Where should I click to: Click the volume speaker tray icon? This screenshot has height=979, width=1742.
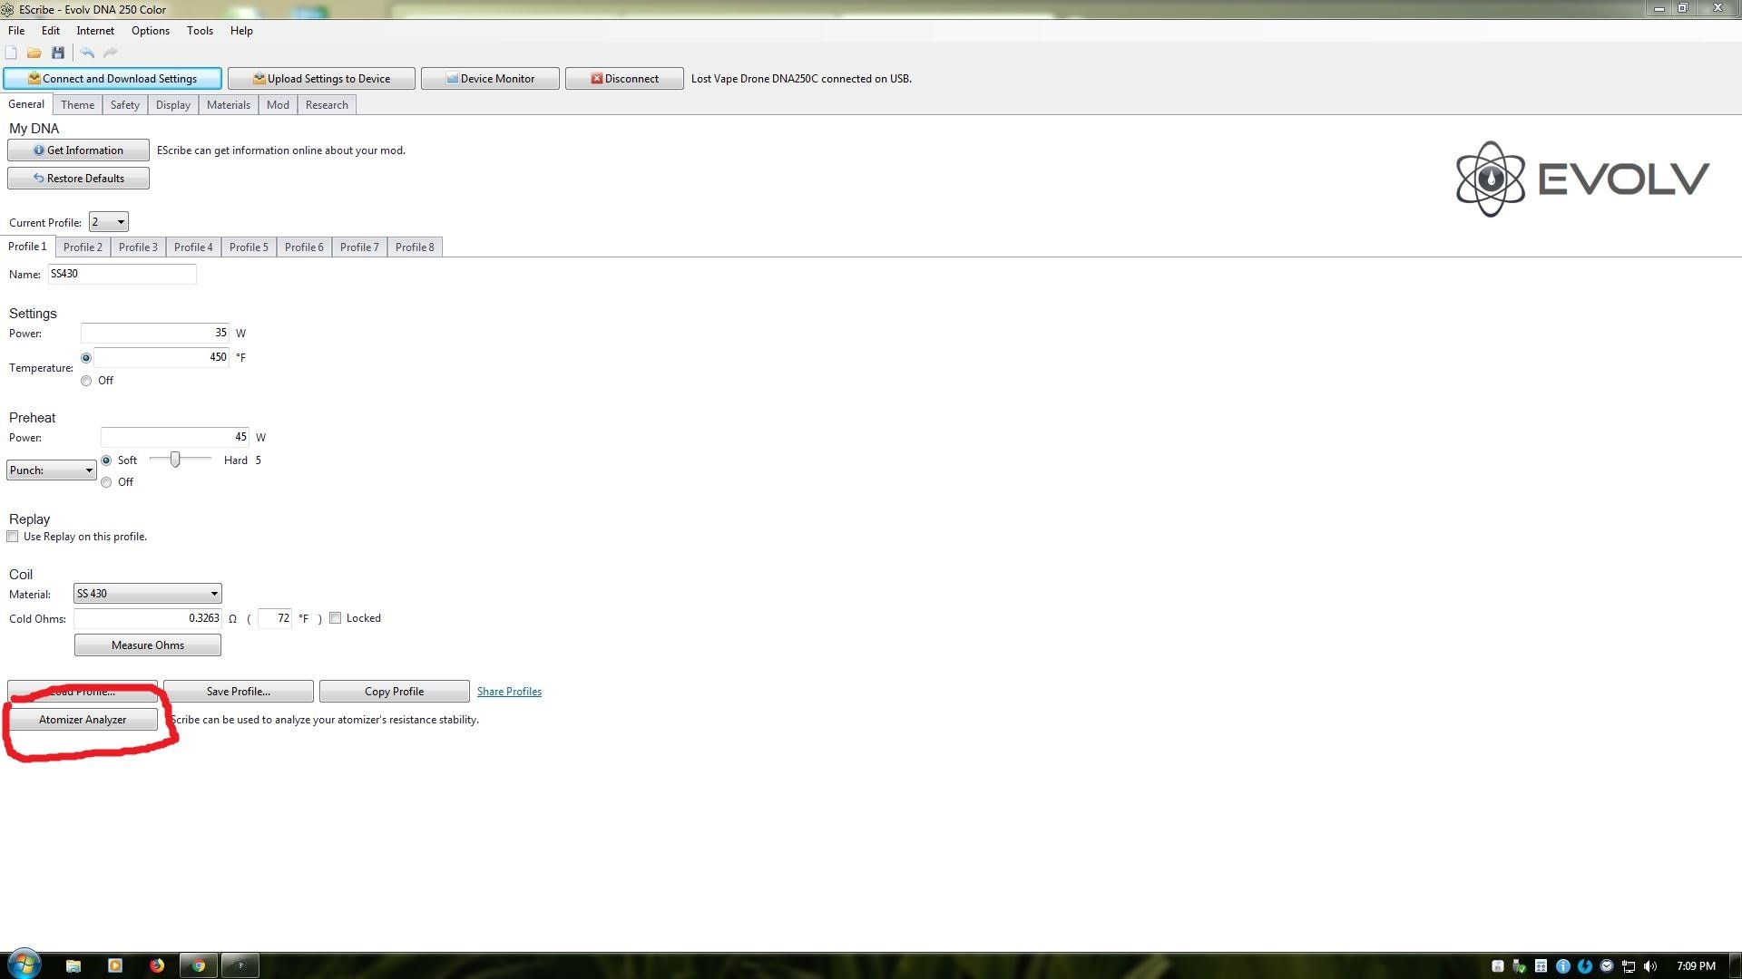1649,966
